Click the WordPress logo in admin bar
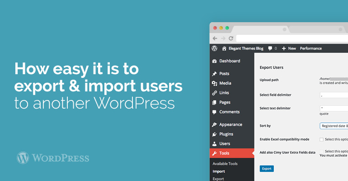Viewport: 348px width, 181px height. tap(214, 48)
